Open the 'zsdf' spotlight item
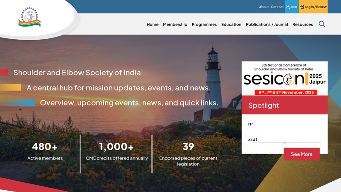 point(252,140)
